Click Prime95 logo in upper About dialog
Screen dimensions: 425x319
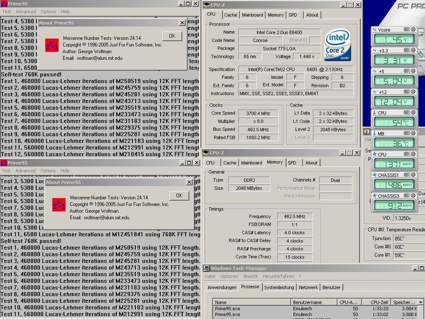[52, 45]
